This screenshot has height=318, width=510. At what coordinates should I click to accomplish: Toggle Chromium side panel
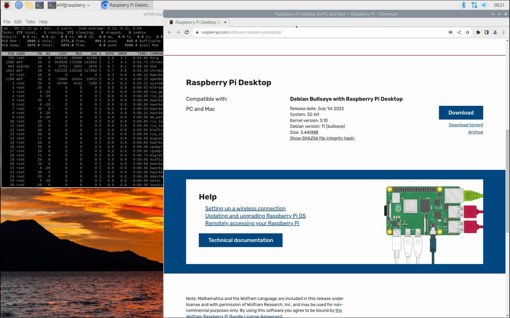pyautogui.click(x=487, y=32)
